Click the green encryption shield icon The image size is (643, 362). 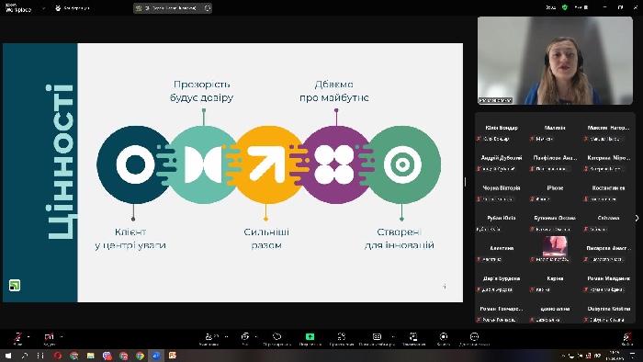click(x=565, y=7)
